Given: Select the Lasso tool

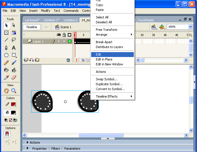Looking at the screenshot, I should click(14, 40).
